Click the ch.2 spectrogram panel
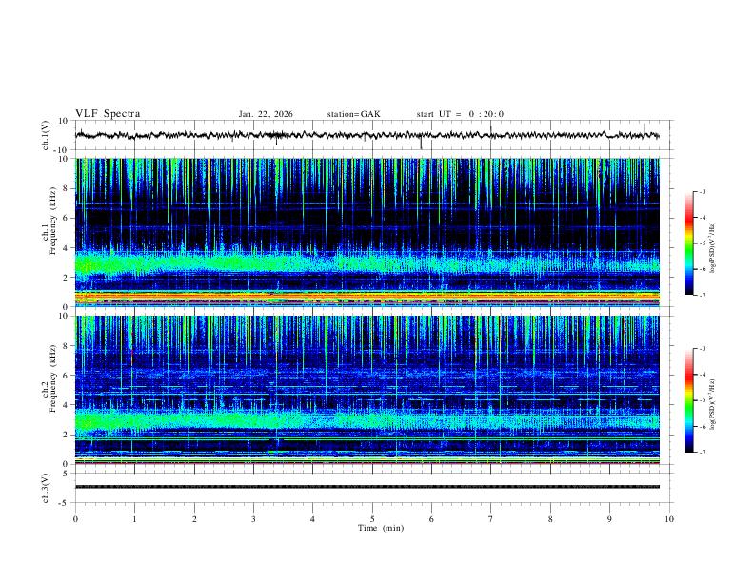 pos(367,390)
